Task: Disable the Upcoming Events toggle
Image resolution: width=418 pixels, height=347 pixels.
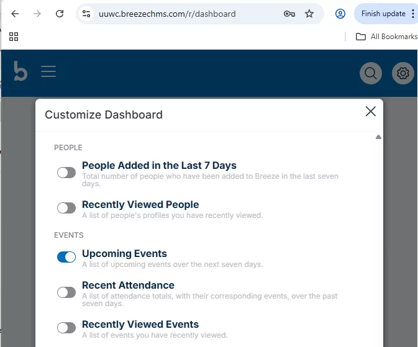Action: tap(66, 257)
